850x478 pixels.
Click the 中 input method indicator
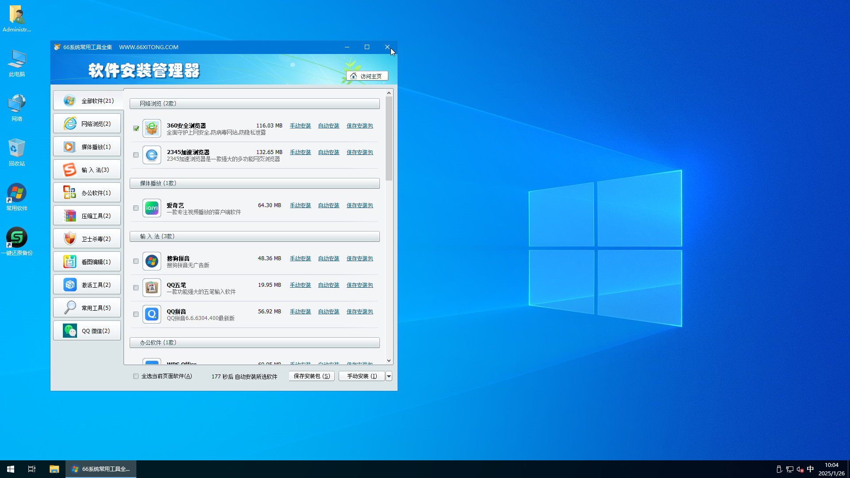[x=810, y=469]
